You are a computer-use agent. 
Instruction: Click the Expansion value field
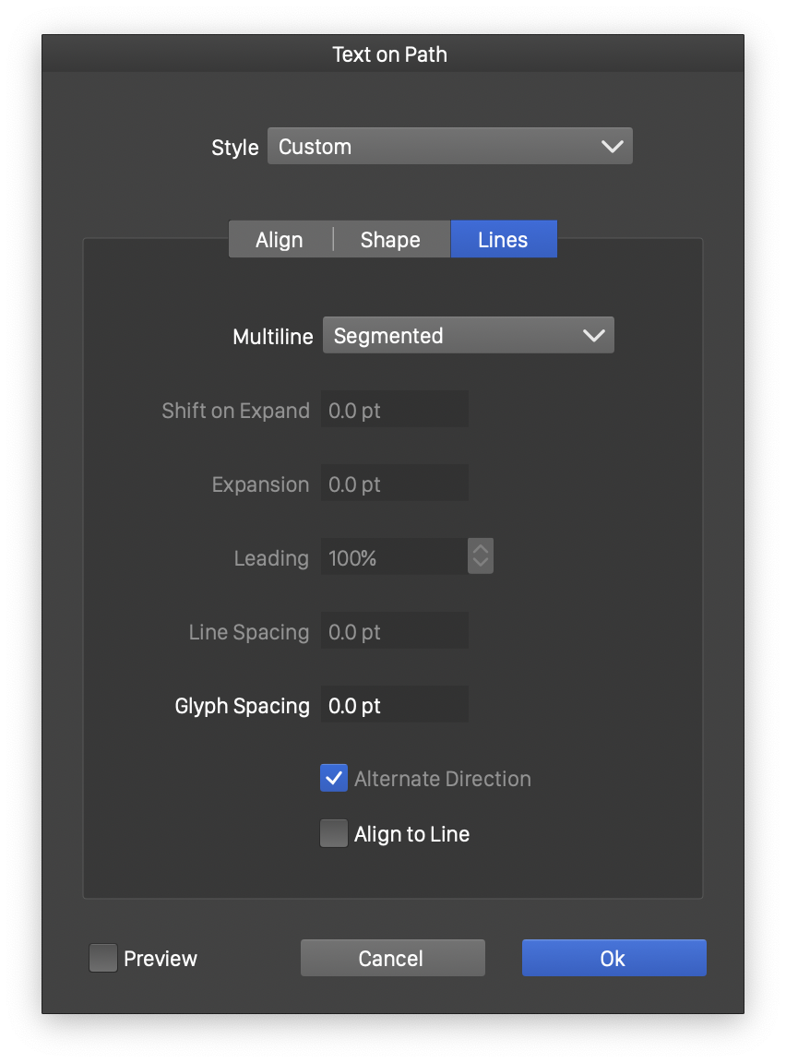coord(394,484)
